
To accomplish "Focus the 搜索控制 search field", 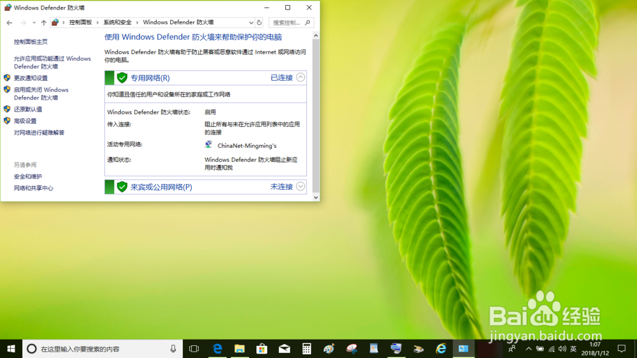I will [x=291, y=23].
